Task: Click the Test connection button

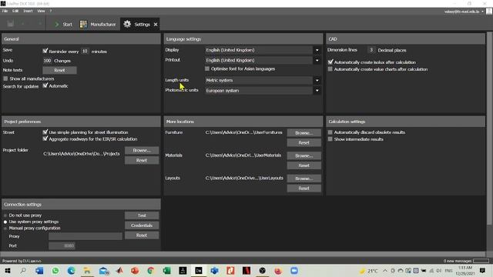Action: pos(142,215)
